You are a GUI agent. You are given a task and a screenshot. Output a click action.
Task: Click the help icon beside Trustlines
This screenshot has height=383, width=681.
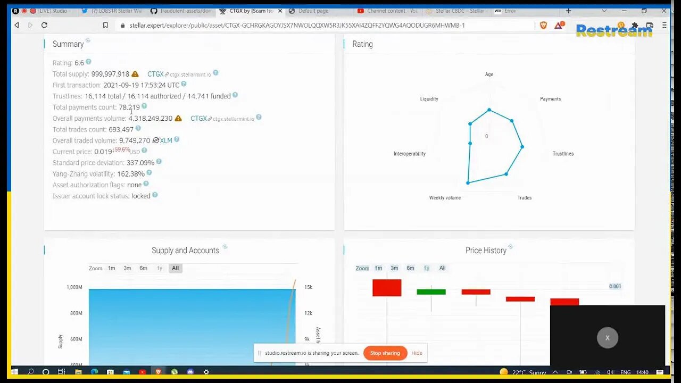click(235, 95)
